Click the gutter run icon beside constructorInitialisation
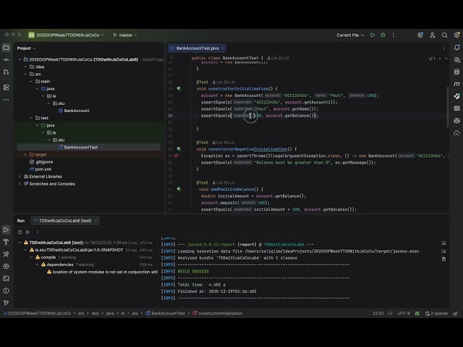The height and width of the screenshot is (347, 463). (179, 88)
